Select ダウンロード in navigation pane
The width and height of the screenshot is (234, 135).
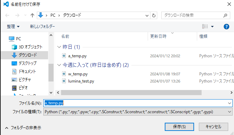pos(24,55)
